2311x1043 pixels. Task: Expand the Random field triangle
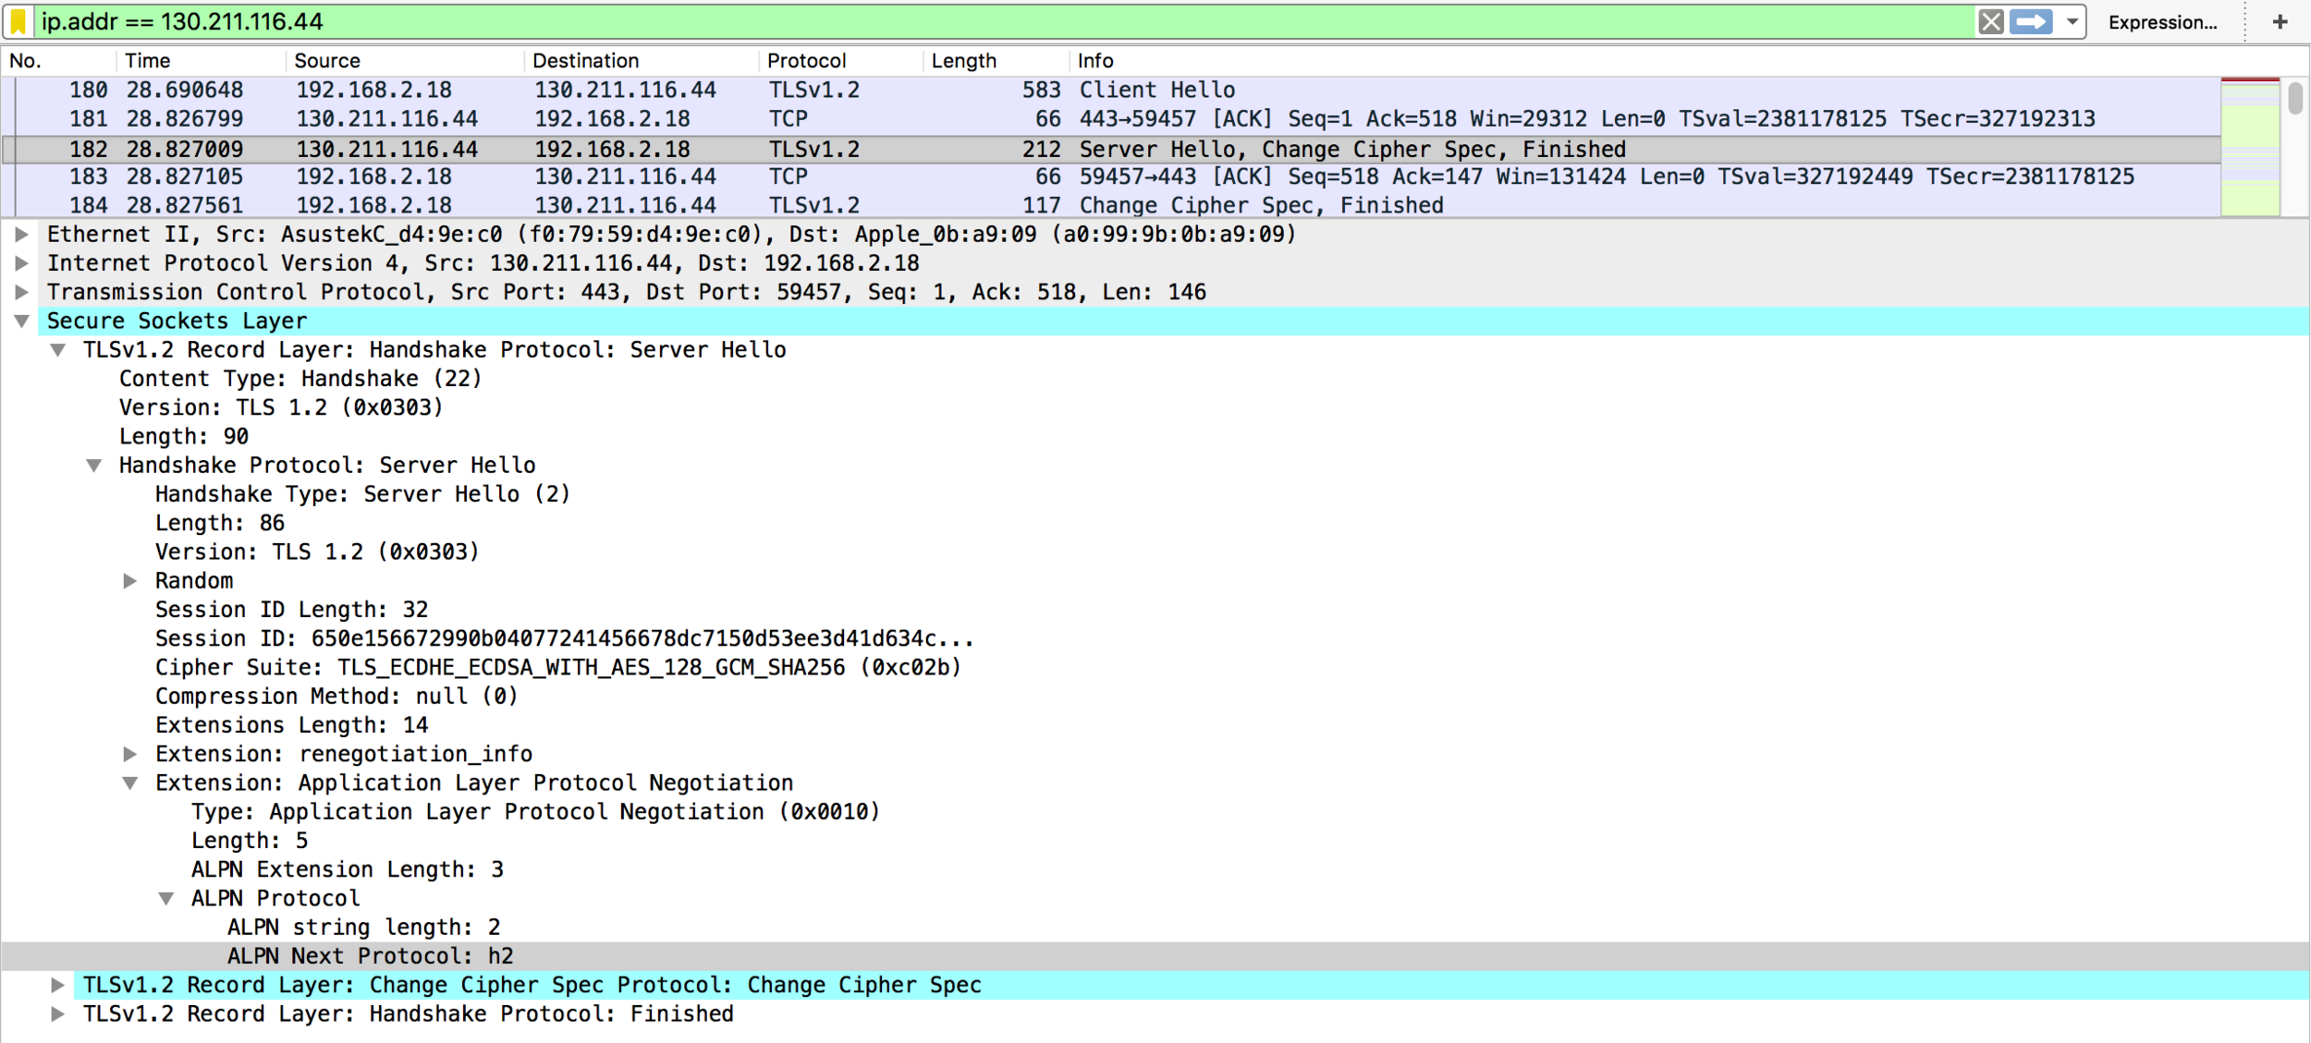130,581
